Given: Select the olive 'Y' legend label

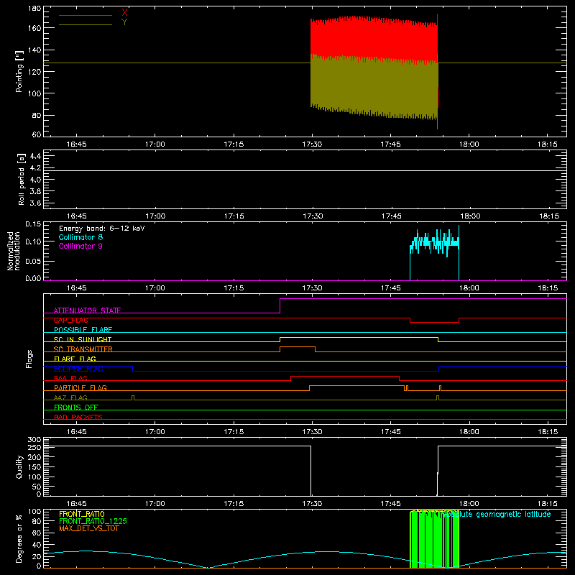Looking at the screenshot, I should [124, 22].
